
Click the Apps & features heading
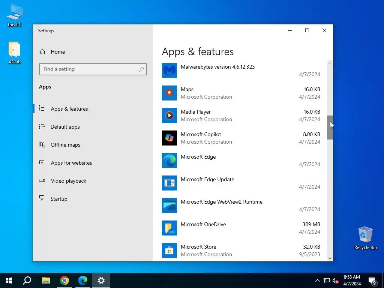pos(198,52)
